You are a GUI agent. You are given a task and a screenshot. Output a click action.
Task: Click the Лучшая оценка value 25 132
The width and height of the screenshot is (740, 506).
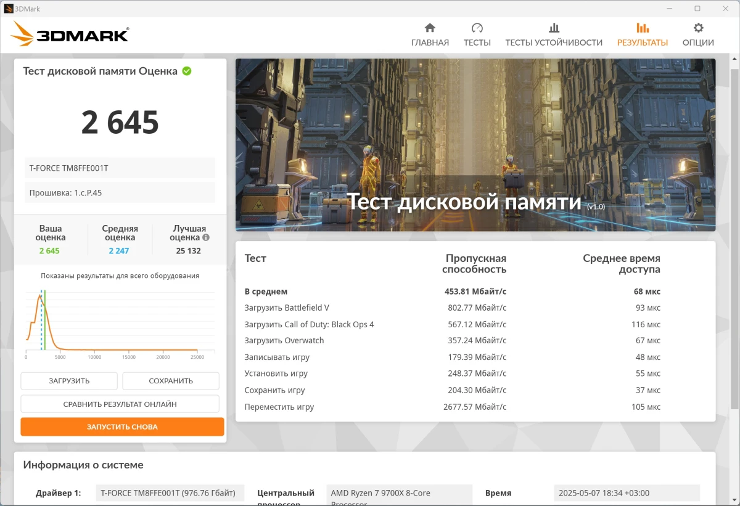pos(188,251)
